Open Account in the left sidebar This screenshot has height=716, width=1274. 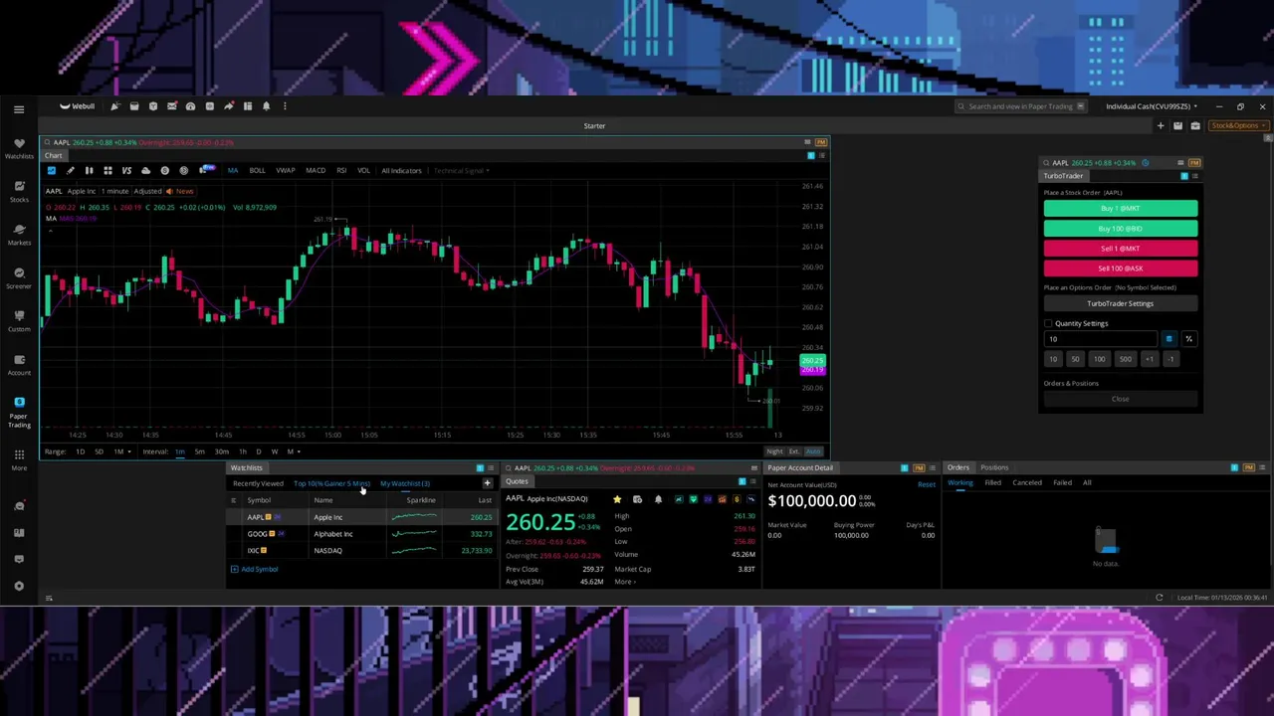click(19, 364)
